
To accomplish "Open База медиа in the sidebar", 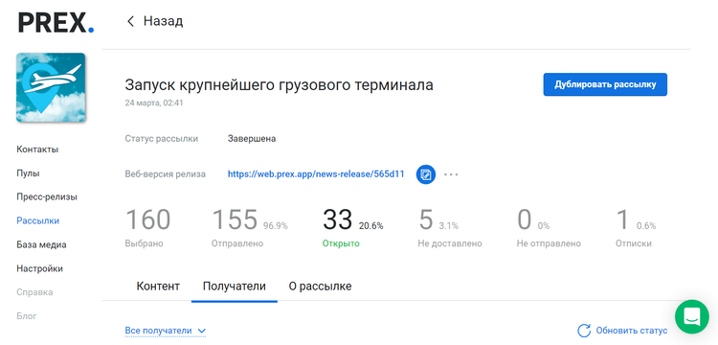I will click(x=42, y=244).
